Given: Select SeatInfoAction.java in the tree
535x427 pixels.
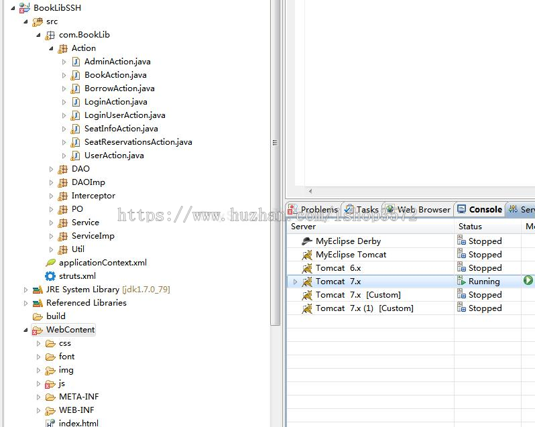Looking at the screenshot, I should (121, 129).
